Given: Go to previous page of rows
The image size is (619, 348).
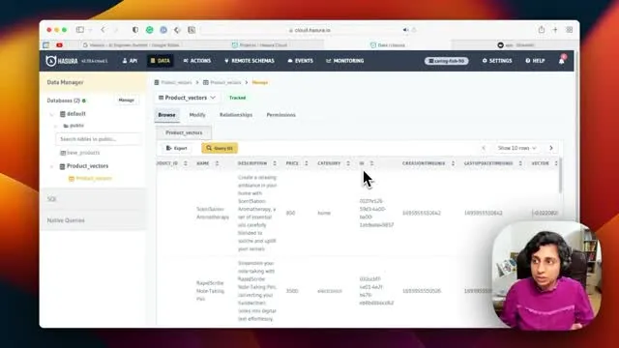Looking at the screenshot, I should [484, 148].
